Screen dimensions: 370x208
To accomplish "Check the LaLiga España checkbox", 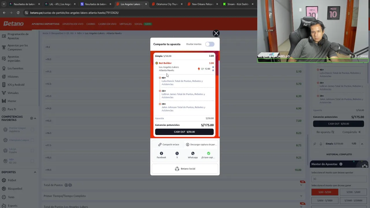I will coord(32,151).
